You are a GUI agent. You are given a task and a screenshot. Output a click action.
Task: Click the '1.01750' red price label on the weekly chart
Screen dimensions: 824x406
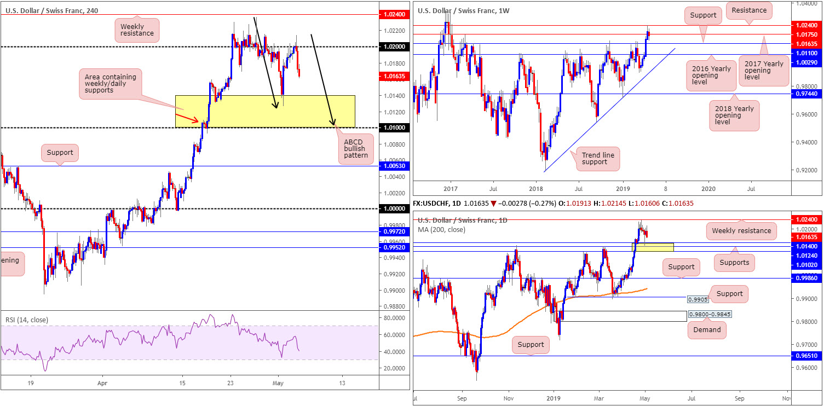tap(807, 34)
